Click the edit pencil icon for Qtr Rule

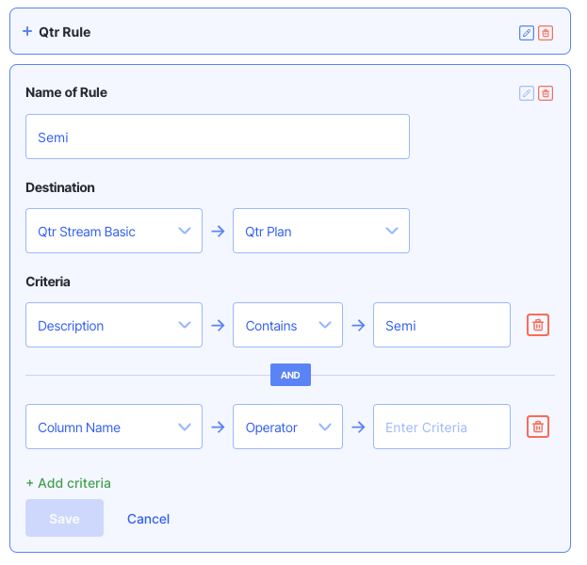coord(527,33)
